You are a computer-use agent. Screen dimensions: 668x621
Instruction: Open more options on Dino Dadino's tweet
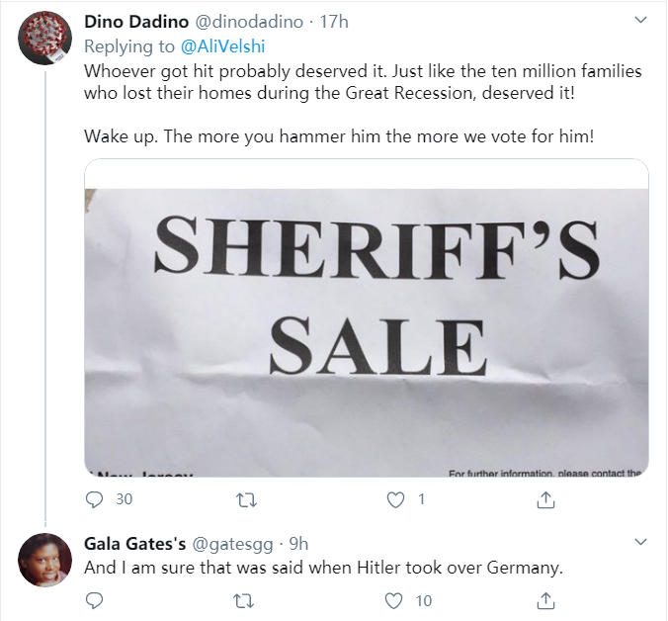639,22
